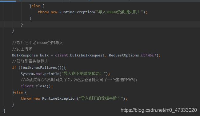The image size is (200, 116).
Task: Click the comment '//发送请求'
Action: (x=22, y=49)
